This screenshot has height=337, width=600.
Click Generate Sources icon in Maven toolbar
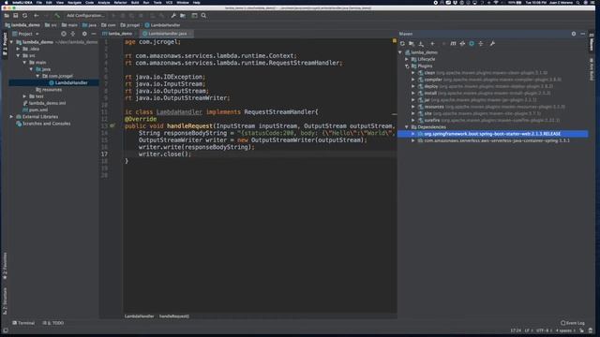(412, 44)
